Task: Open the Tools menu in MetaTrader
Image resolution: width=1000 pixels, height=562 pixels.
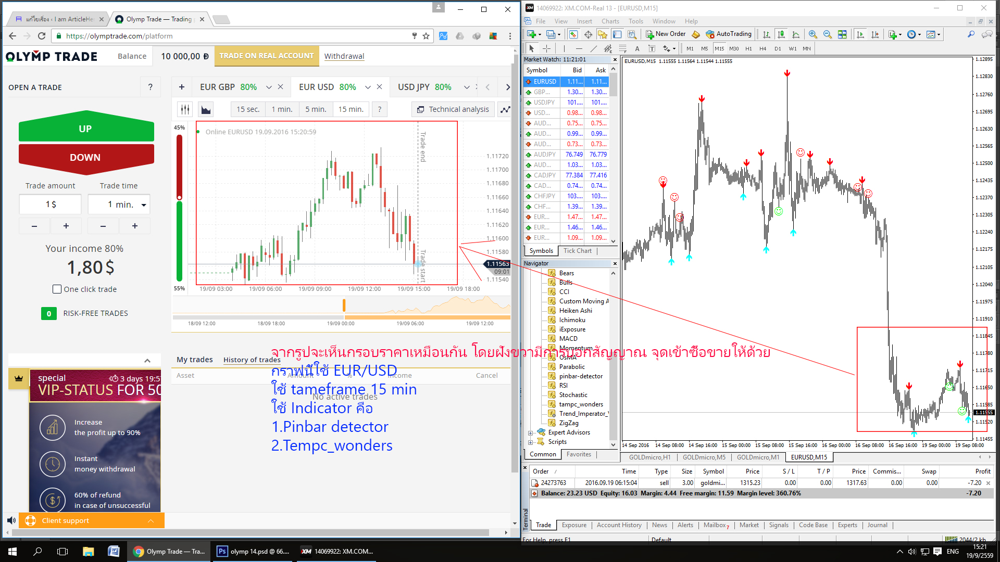Action: [635, 21]
